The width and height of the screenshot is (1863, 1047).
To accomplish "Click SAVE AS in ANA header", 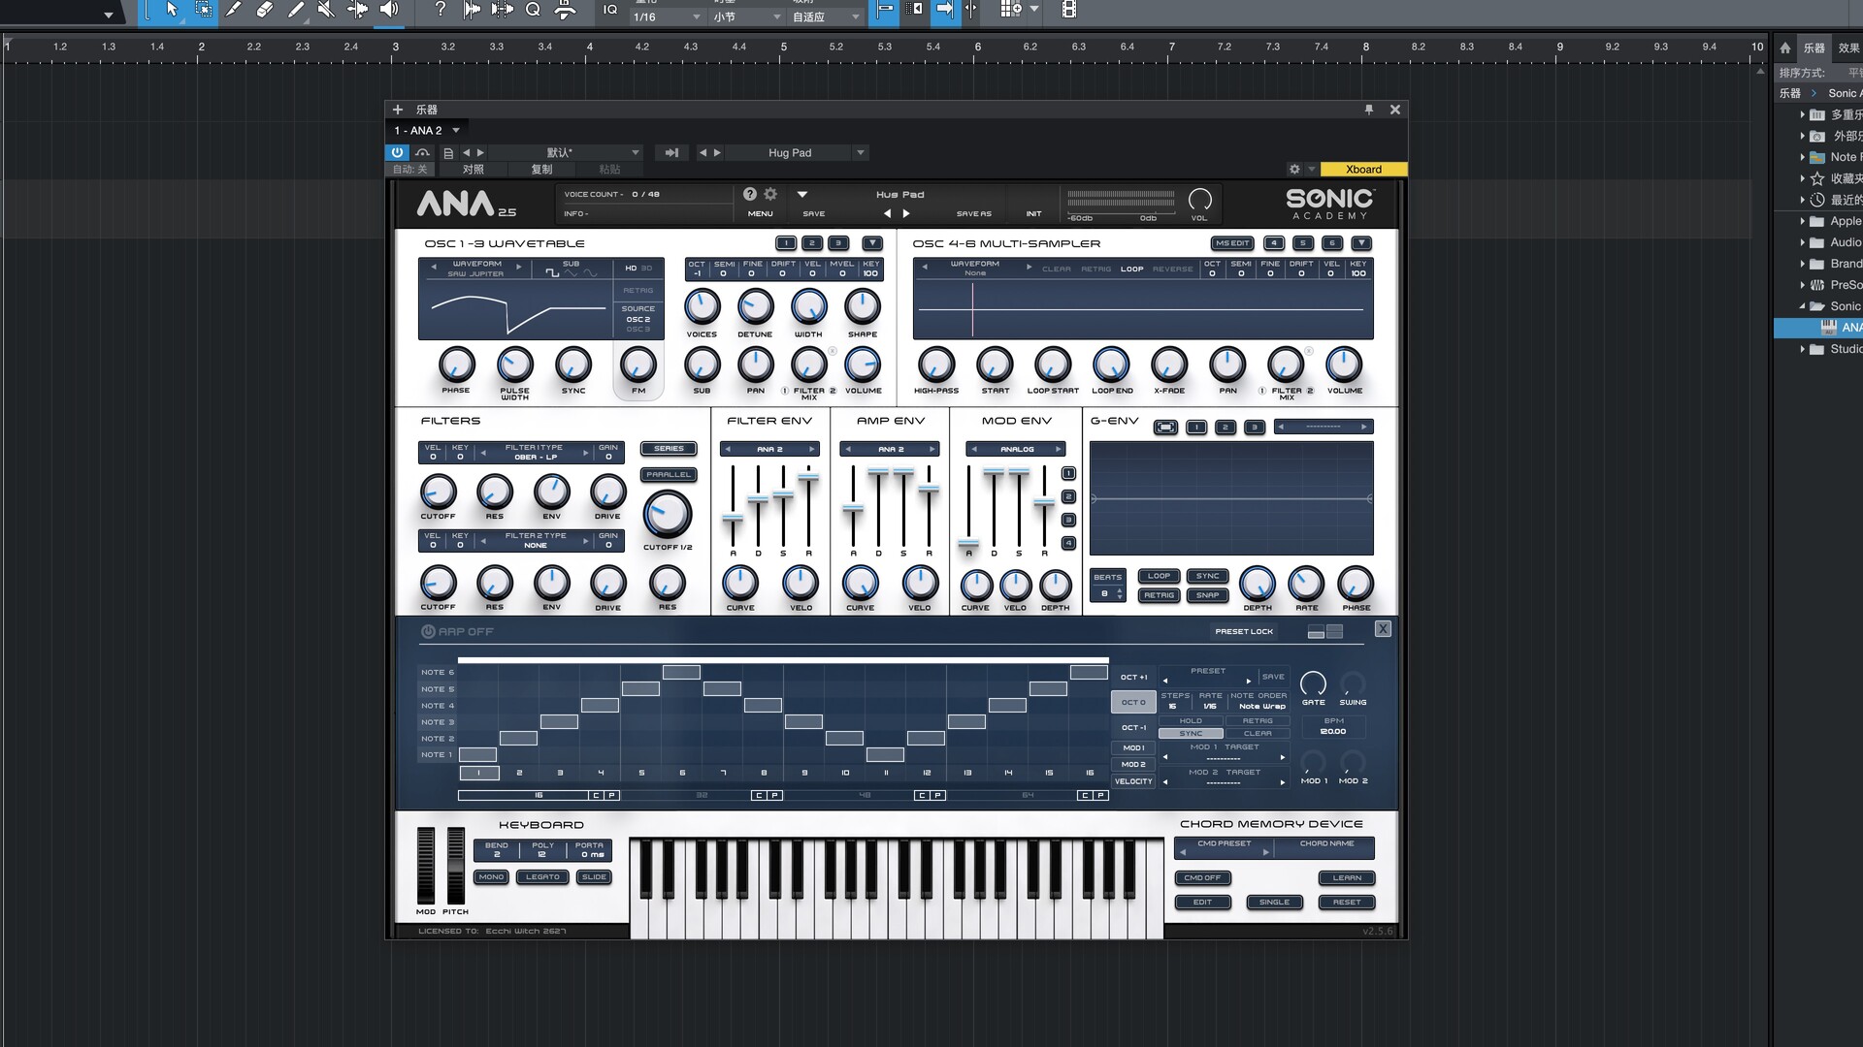I will 973,213.
